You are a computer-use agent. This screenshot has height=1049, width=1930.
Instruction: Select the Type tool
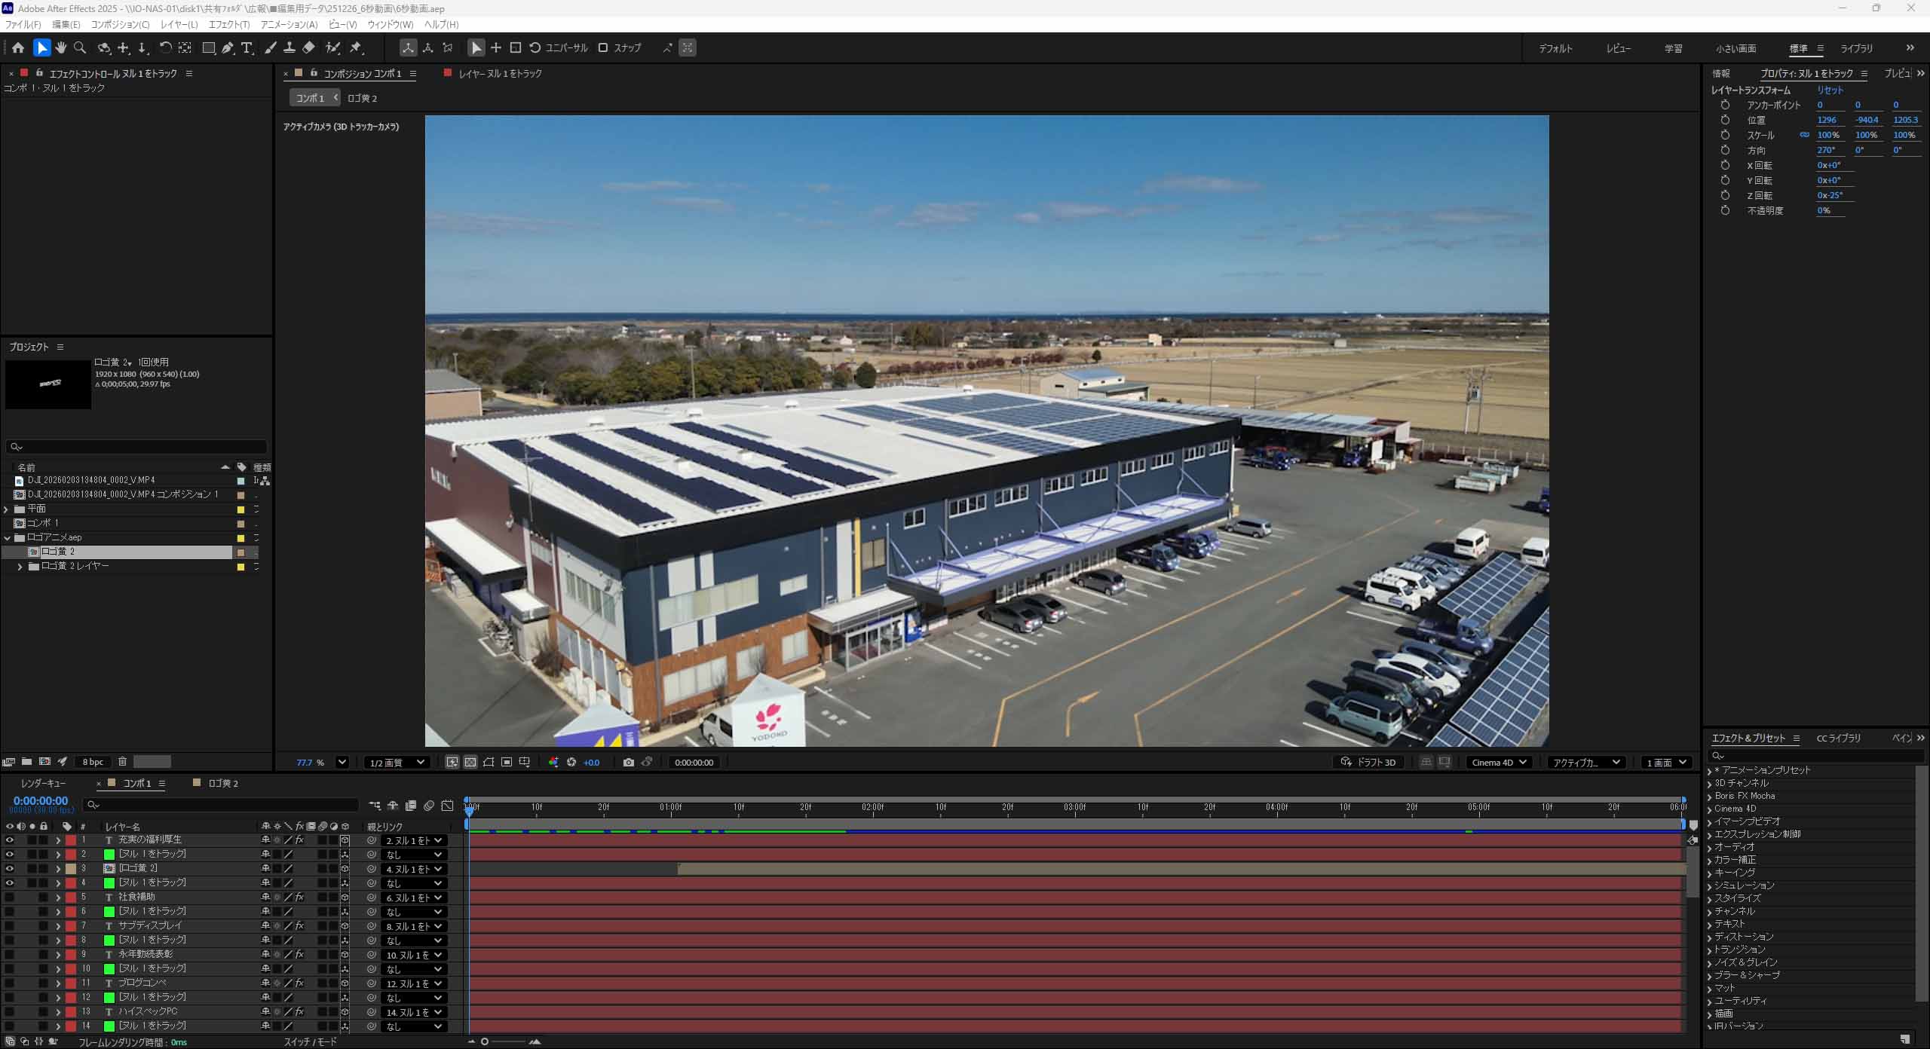tap(247, 48)
